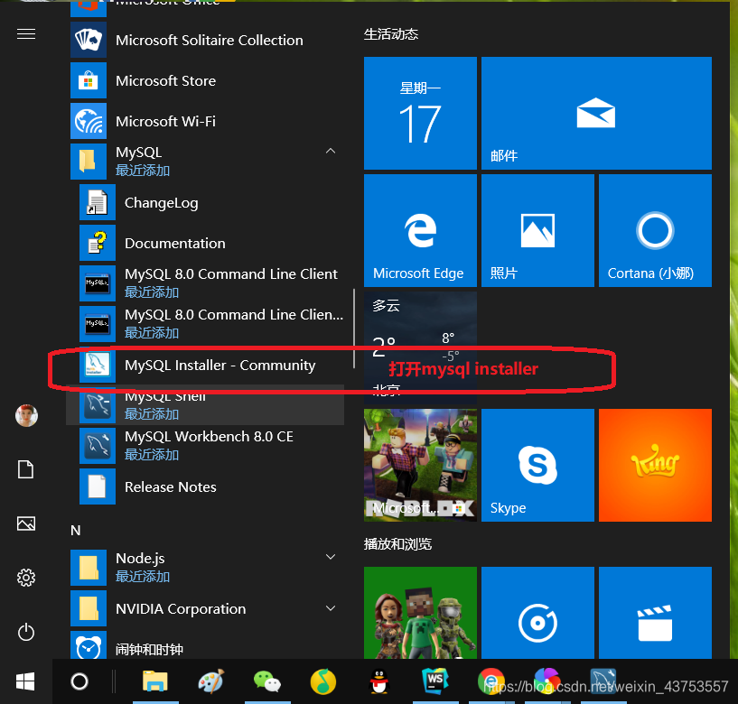This screenshot has height=704, width=738.
Task: Open QQ Music taskbar icon
Action: click(x=323, y=681)
